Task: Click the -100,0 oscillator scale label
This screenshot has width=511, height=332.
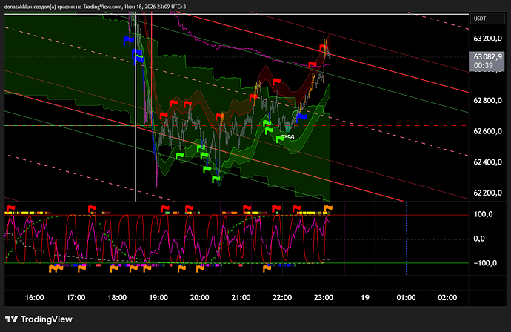Action: point(485,263)
